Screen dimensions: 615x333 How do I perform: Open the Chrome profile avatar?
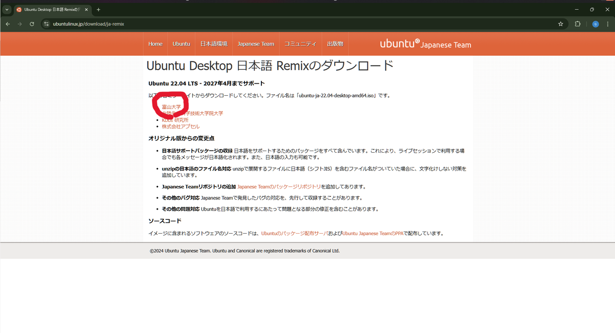(x=596, y=24)
